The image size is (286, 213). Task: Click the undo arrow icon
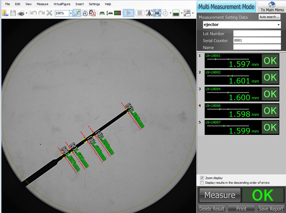[33, 13]
